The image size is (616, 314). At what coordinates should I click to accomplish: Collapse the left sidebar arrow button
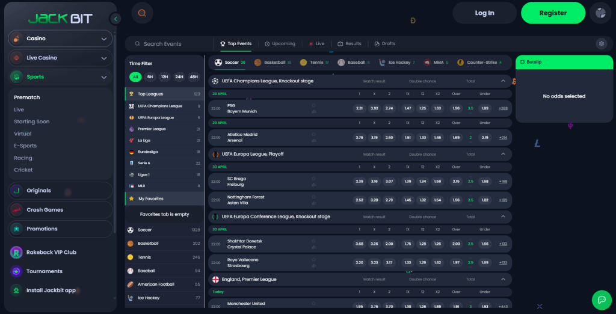click(x=115, y=19)
